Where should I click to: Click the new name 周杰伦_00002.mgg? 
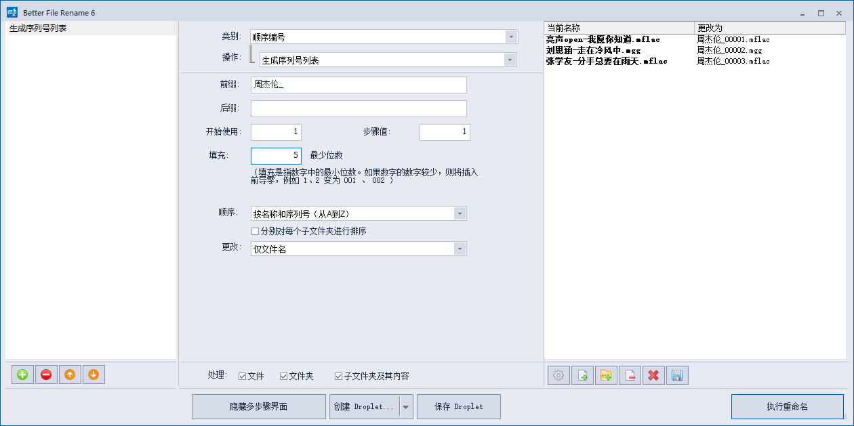(x=729, y=50)
